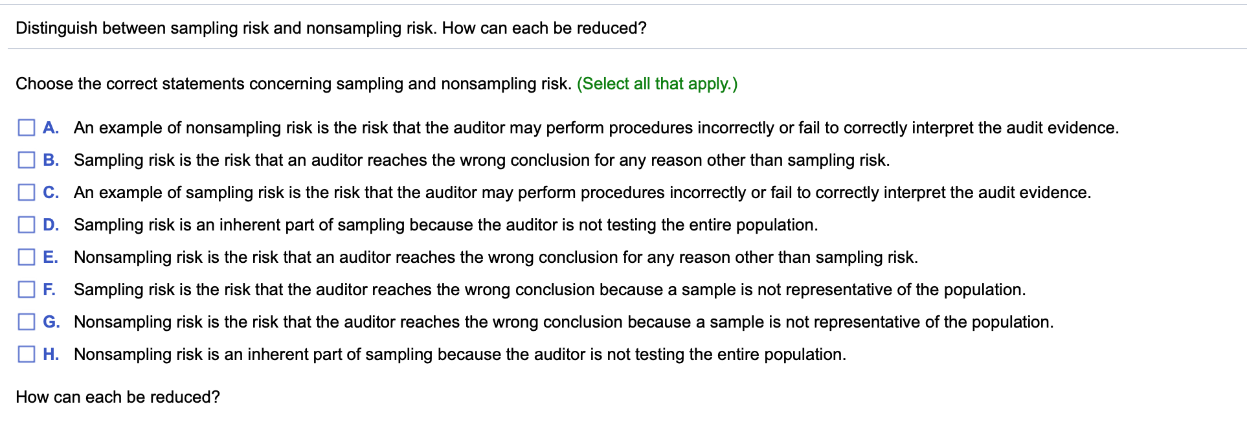Tick the box for option H
1247x448 pixels.
[x=27, y=354]
